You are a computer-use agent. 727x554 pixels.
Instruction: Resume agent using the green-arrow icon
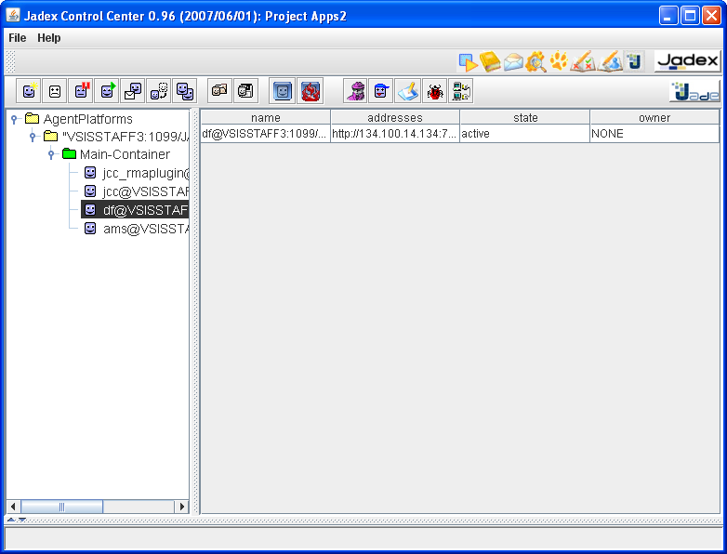tap(107, 91)
